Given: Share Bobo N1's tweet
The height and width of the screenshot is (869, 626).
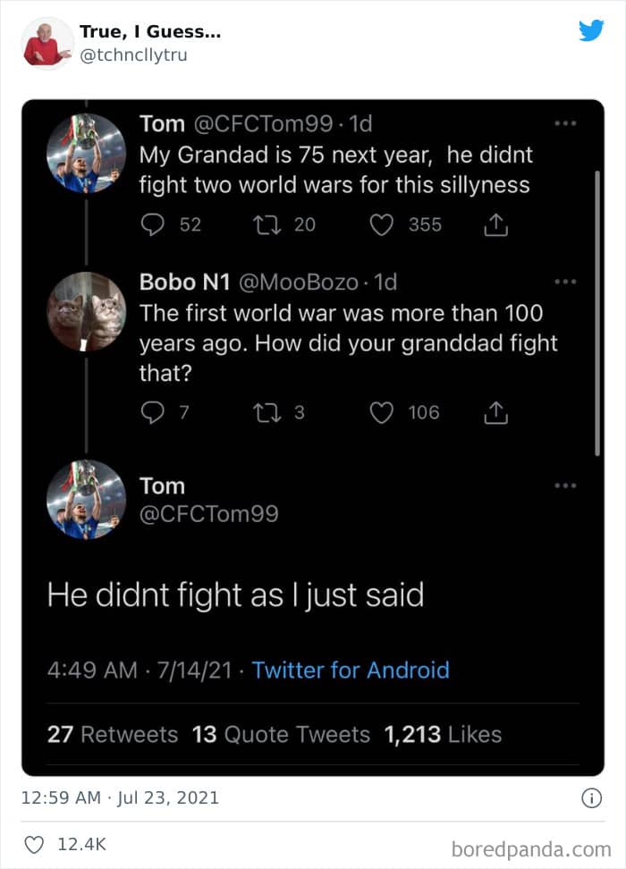Looking at the screenshot, I should (495, 412).
